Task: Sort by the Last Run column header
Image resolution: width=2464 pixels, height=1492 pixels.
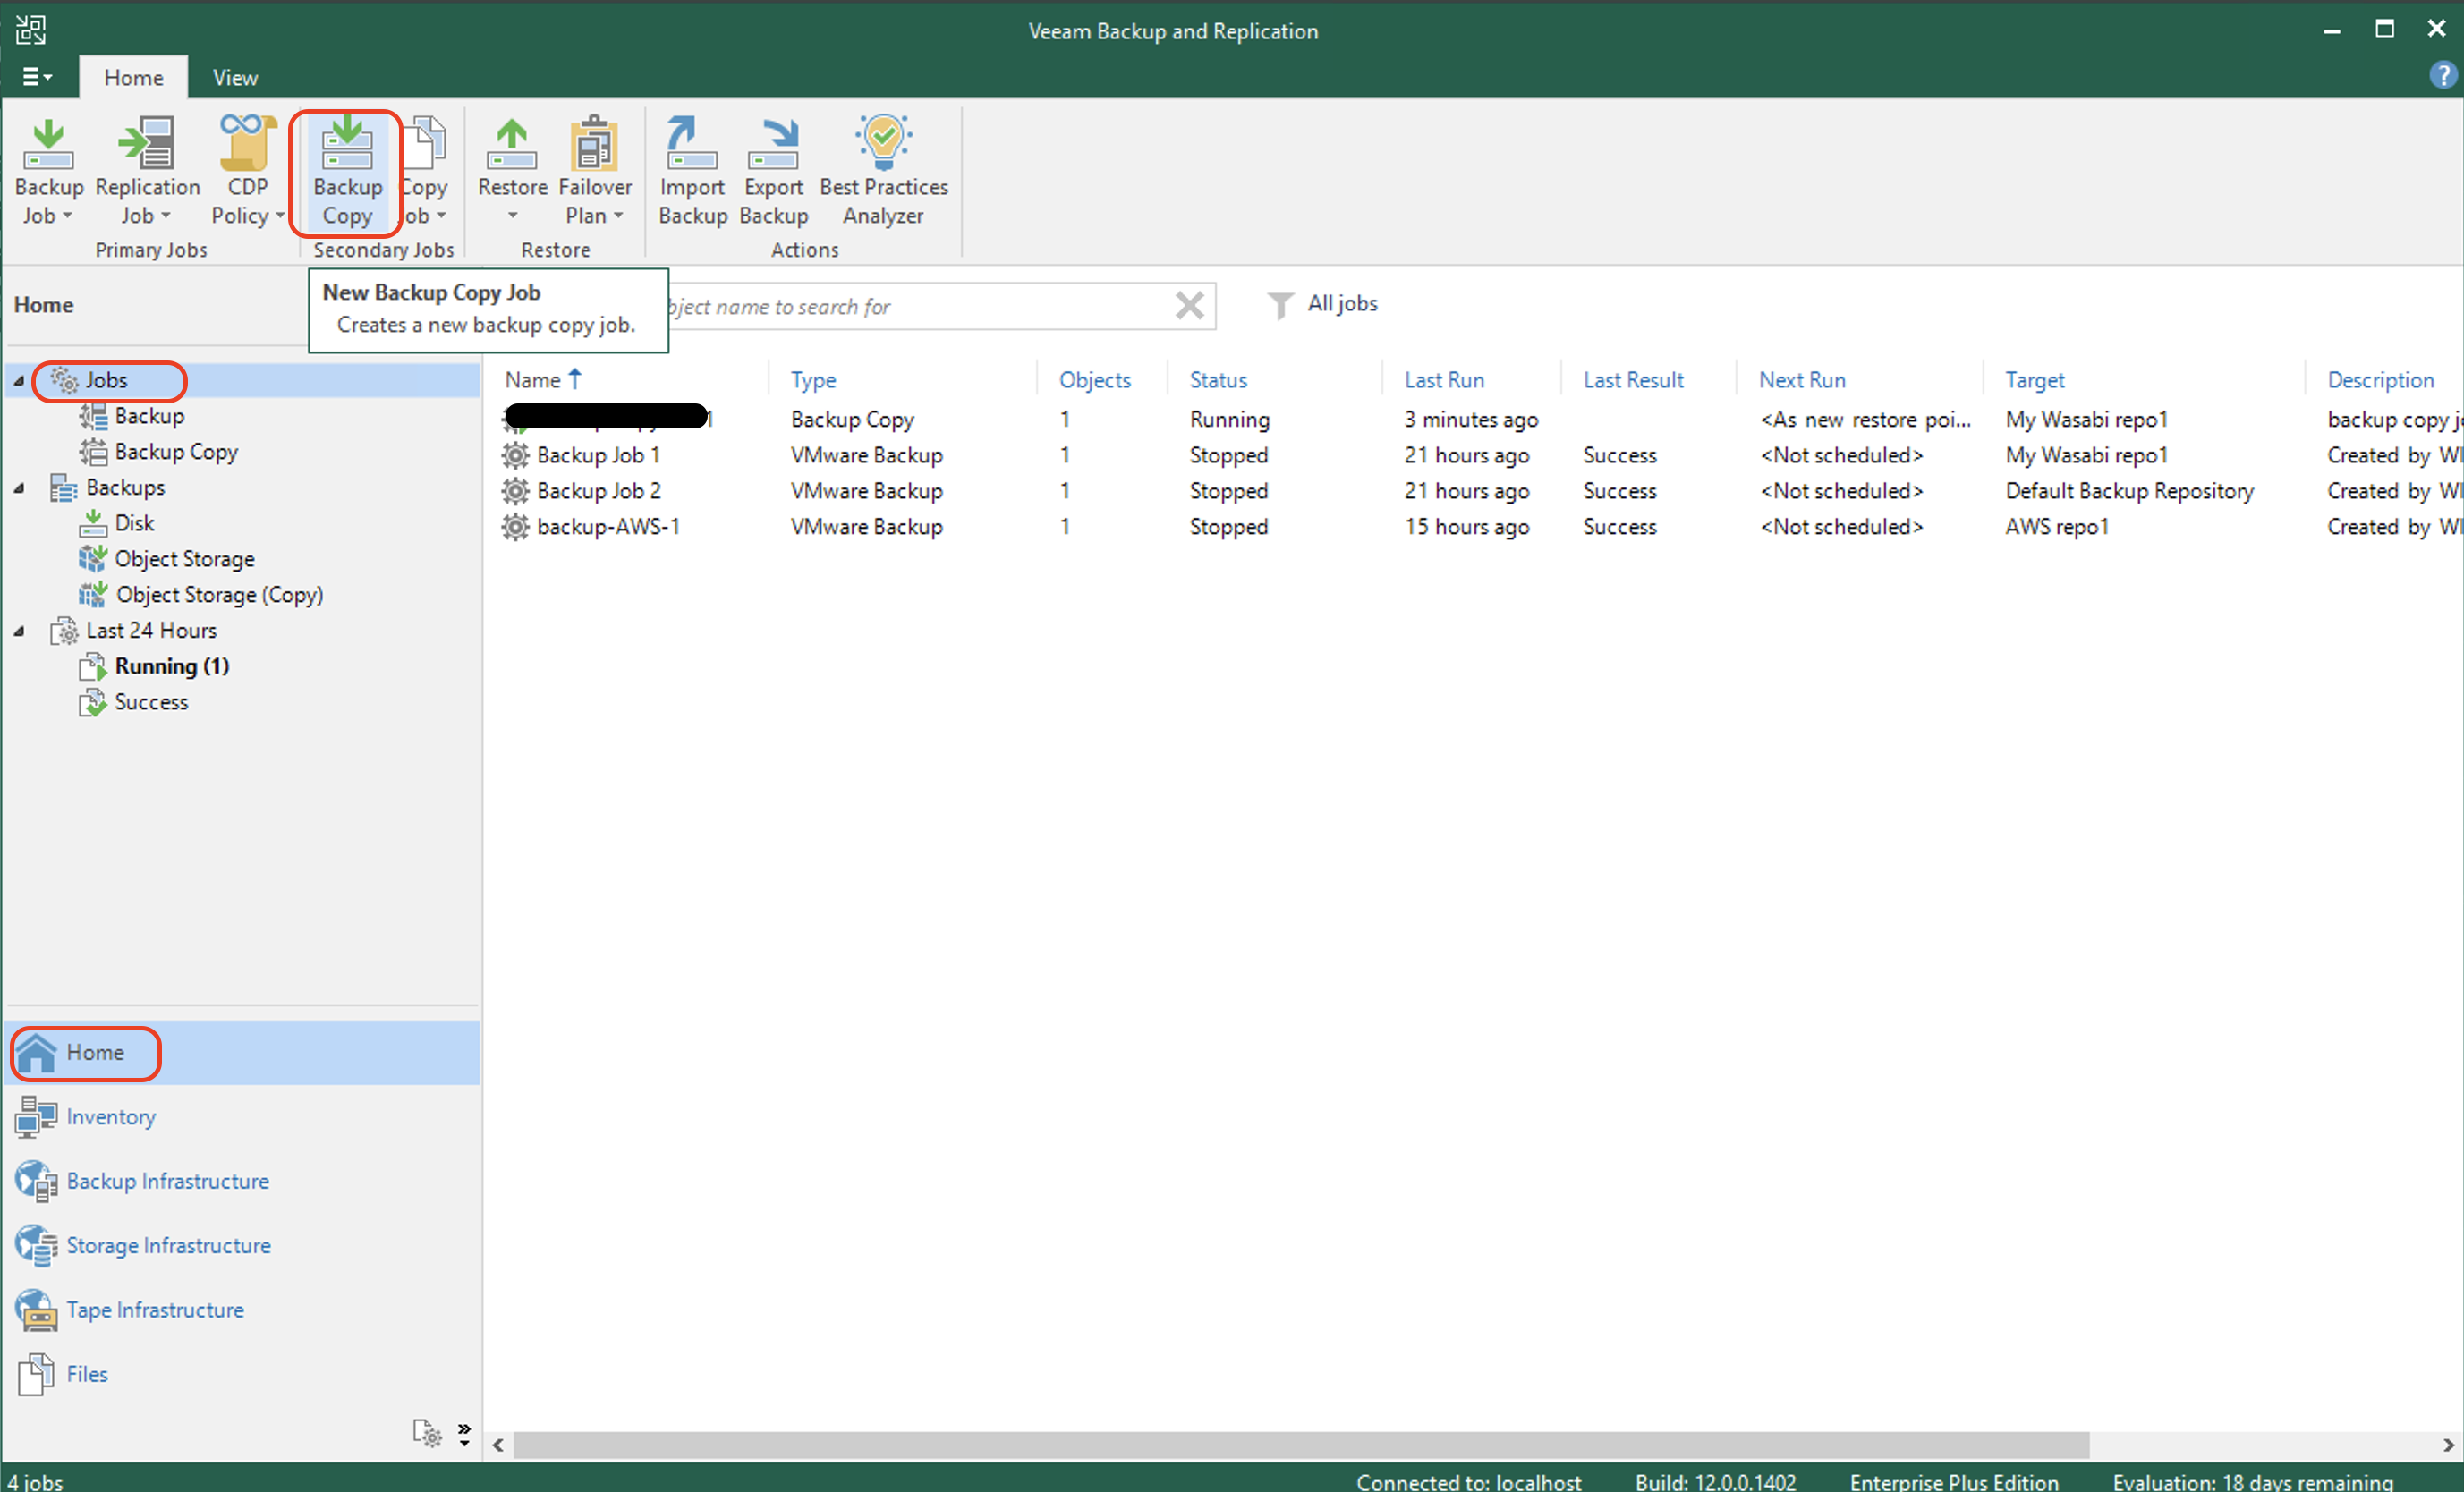Action: click(1444, 380)
